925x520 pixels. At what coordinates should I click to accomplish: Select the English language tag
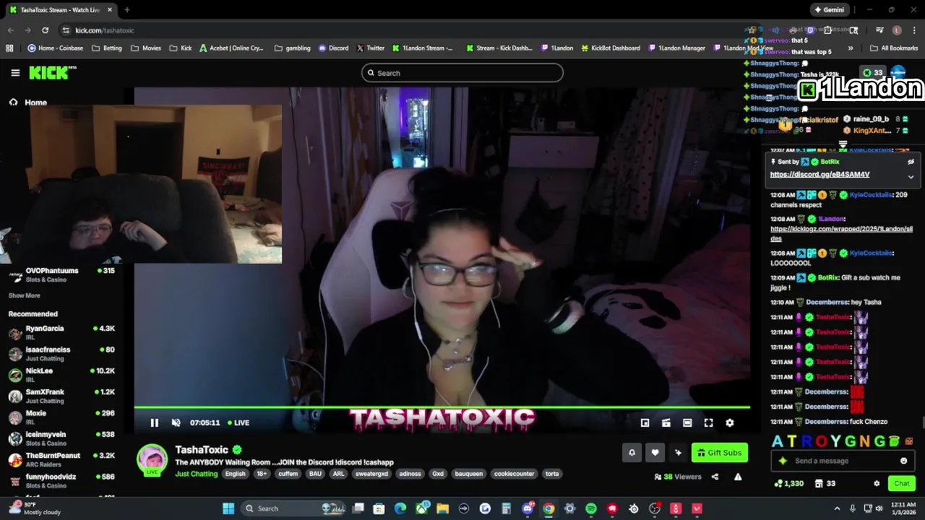pos(235,474)
